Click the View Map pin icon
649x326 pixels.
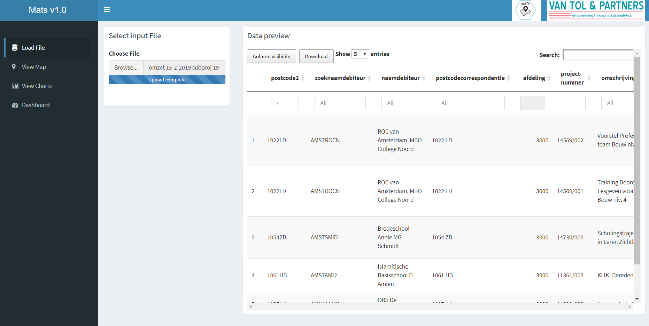pos(14,67)
